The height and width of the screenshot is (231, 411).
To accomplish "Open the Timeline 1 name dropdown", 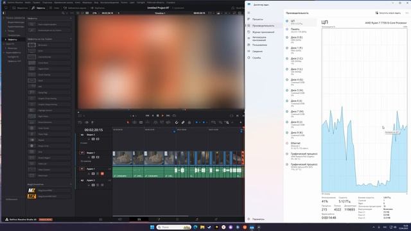I will pos(160,13).
